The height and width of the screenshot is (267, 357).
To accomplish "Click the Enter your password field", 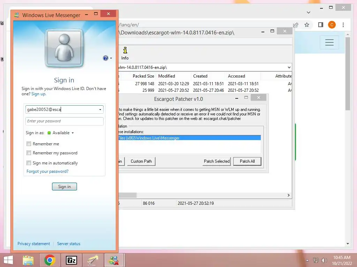I will point(64,121).
